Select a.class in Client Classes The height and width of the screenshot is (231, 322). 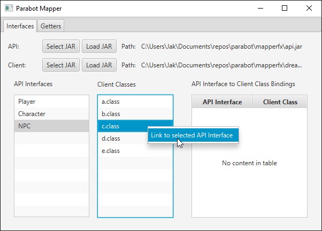pos(135,102)
